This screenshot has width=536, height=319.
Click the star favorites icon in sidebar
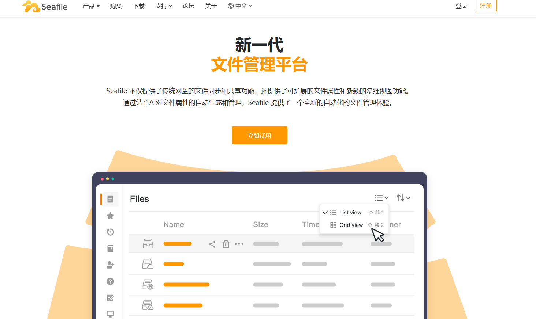[110, 216]
